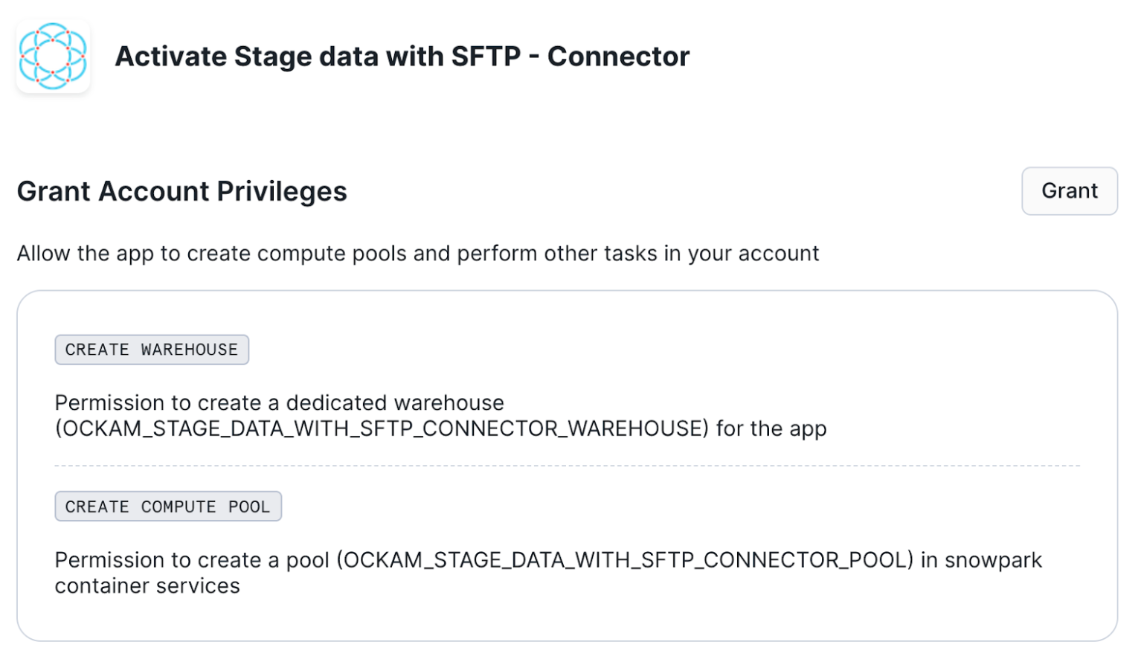Click the word 'Connector' in the title

[x=618, y=57]
